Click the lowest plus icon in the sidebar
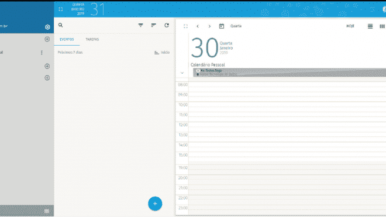 click(x=47, y=78)
